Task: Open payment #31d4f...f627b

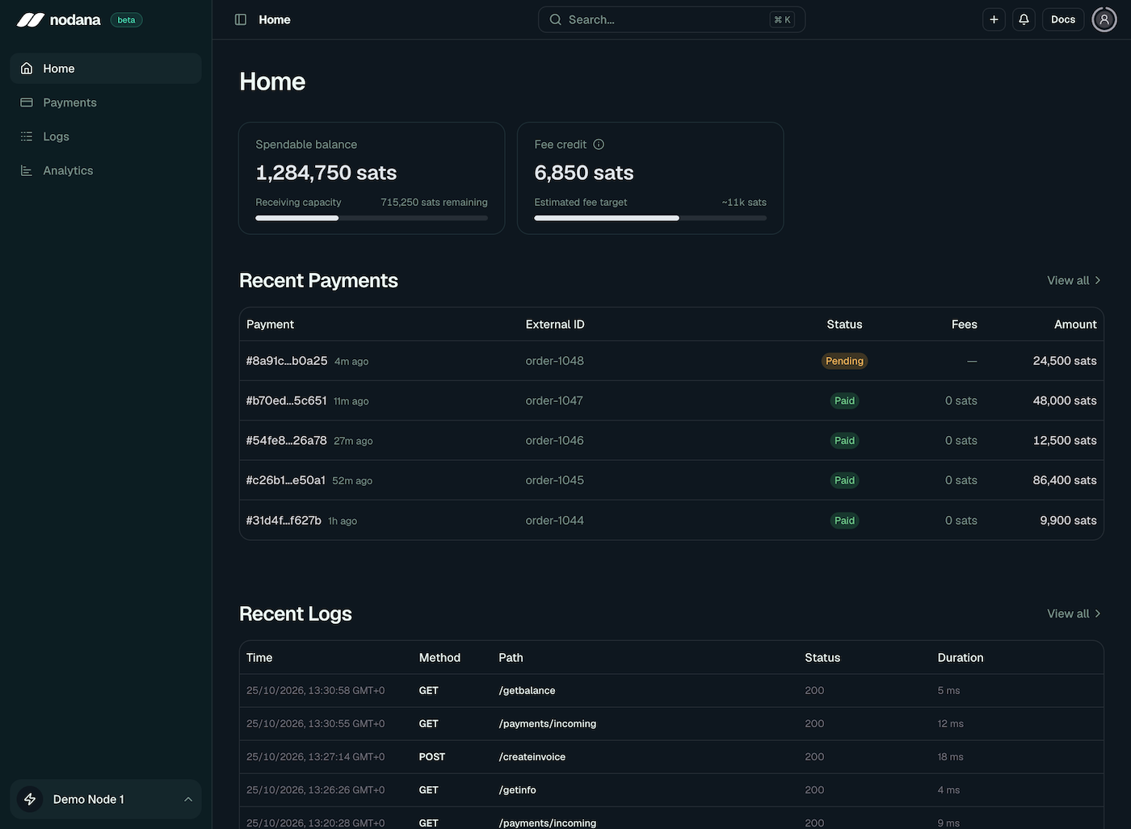Action: (284, 521)
